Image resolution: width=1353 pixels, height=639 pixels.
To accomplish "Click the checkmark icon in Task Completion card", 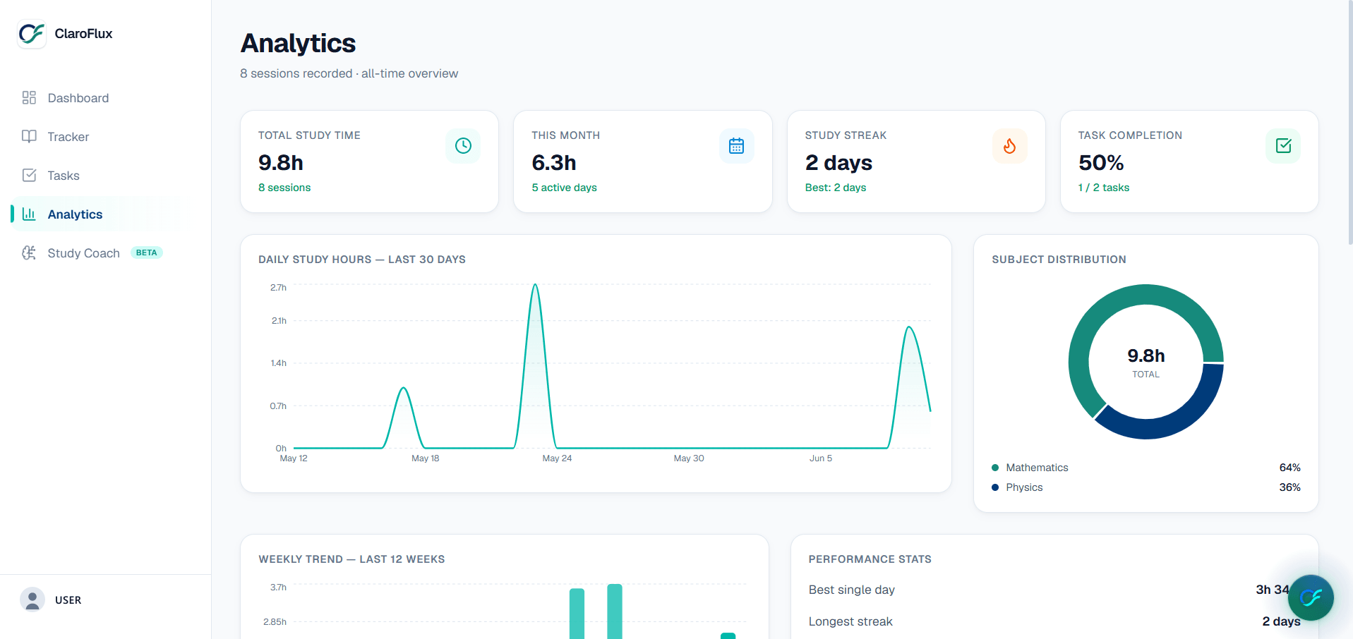I will point(1283,146).
